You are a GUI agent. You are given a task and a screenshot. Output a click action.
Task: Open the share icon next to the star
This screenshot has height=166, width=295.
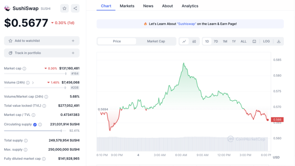[75, 8]
